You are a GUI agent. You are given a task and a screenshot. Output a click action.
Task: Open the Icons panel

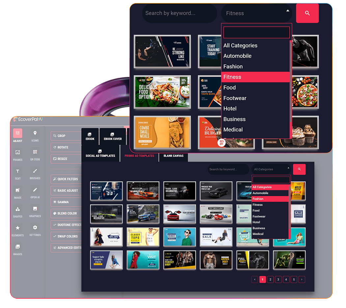point(35,135)
